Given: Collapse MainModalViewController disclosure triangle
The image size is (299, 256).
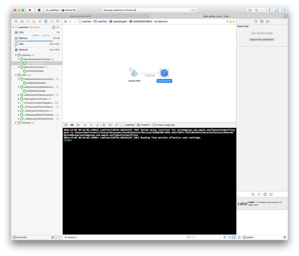Looking at the screenshot, I should point(19,59).
